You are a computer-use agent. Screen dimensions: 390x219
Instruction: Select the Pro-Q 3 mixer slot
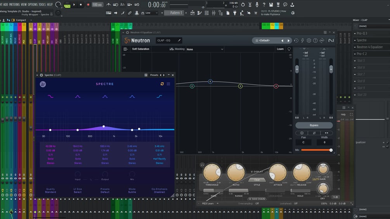point(362,33)
